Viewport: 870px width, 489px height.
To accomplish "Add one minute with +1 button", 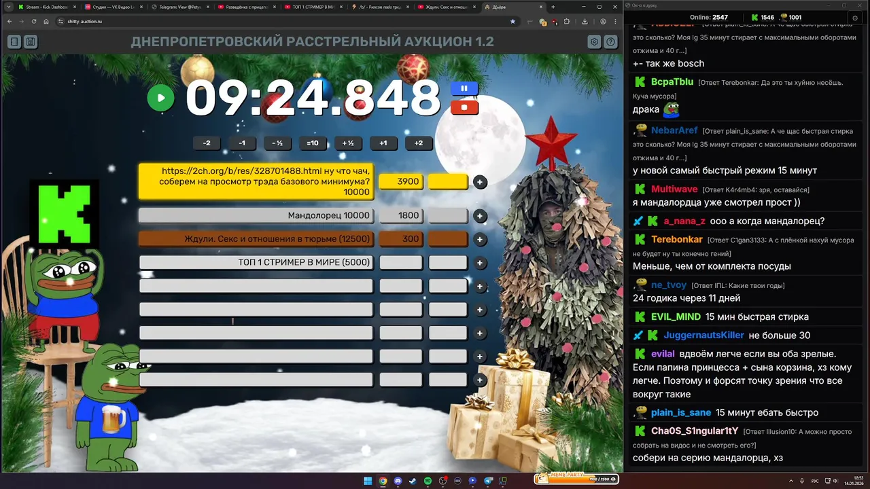I will click(383, 143).
